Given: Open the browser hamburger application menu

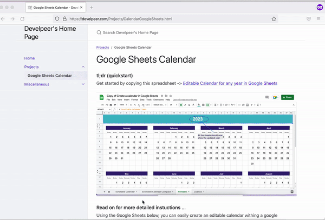Looking at the screenshot, I should [318, 19].
